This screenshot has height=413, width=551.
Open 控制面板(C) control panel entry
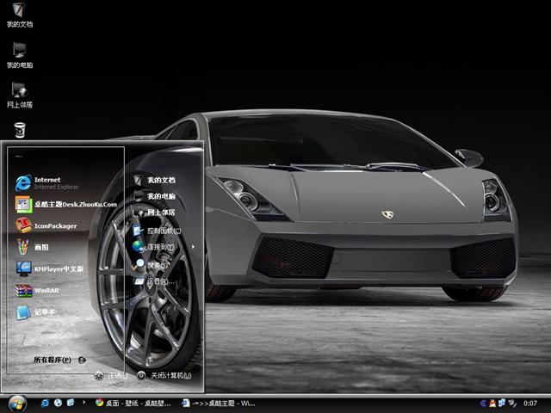pyautogui.click(x=157, y=231)
